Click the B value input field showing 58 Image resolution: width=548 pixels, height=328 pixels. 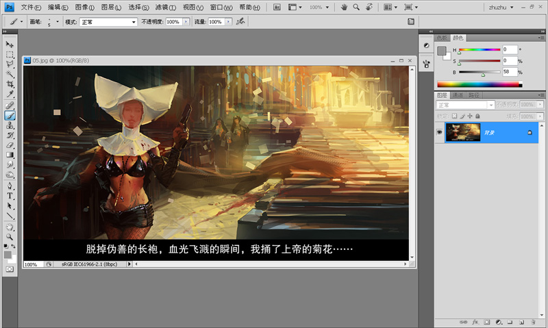[510, 72]
